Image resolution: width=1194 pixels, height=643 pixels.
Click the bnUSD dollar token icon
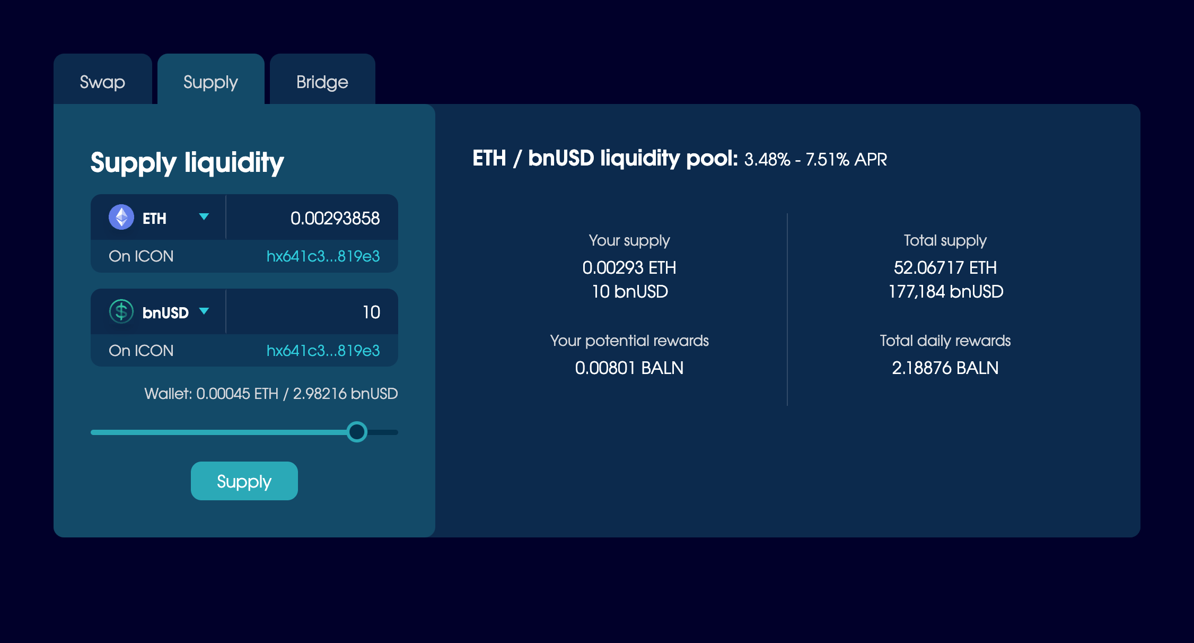pos(121,312)
